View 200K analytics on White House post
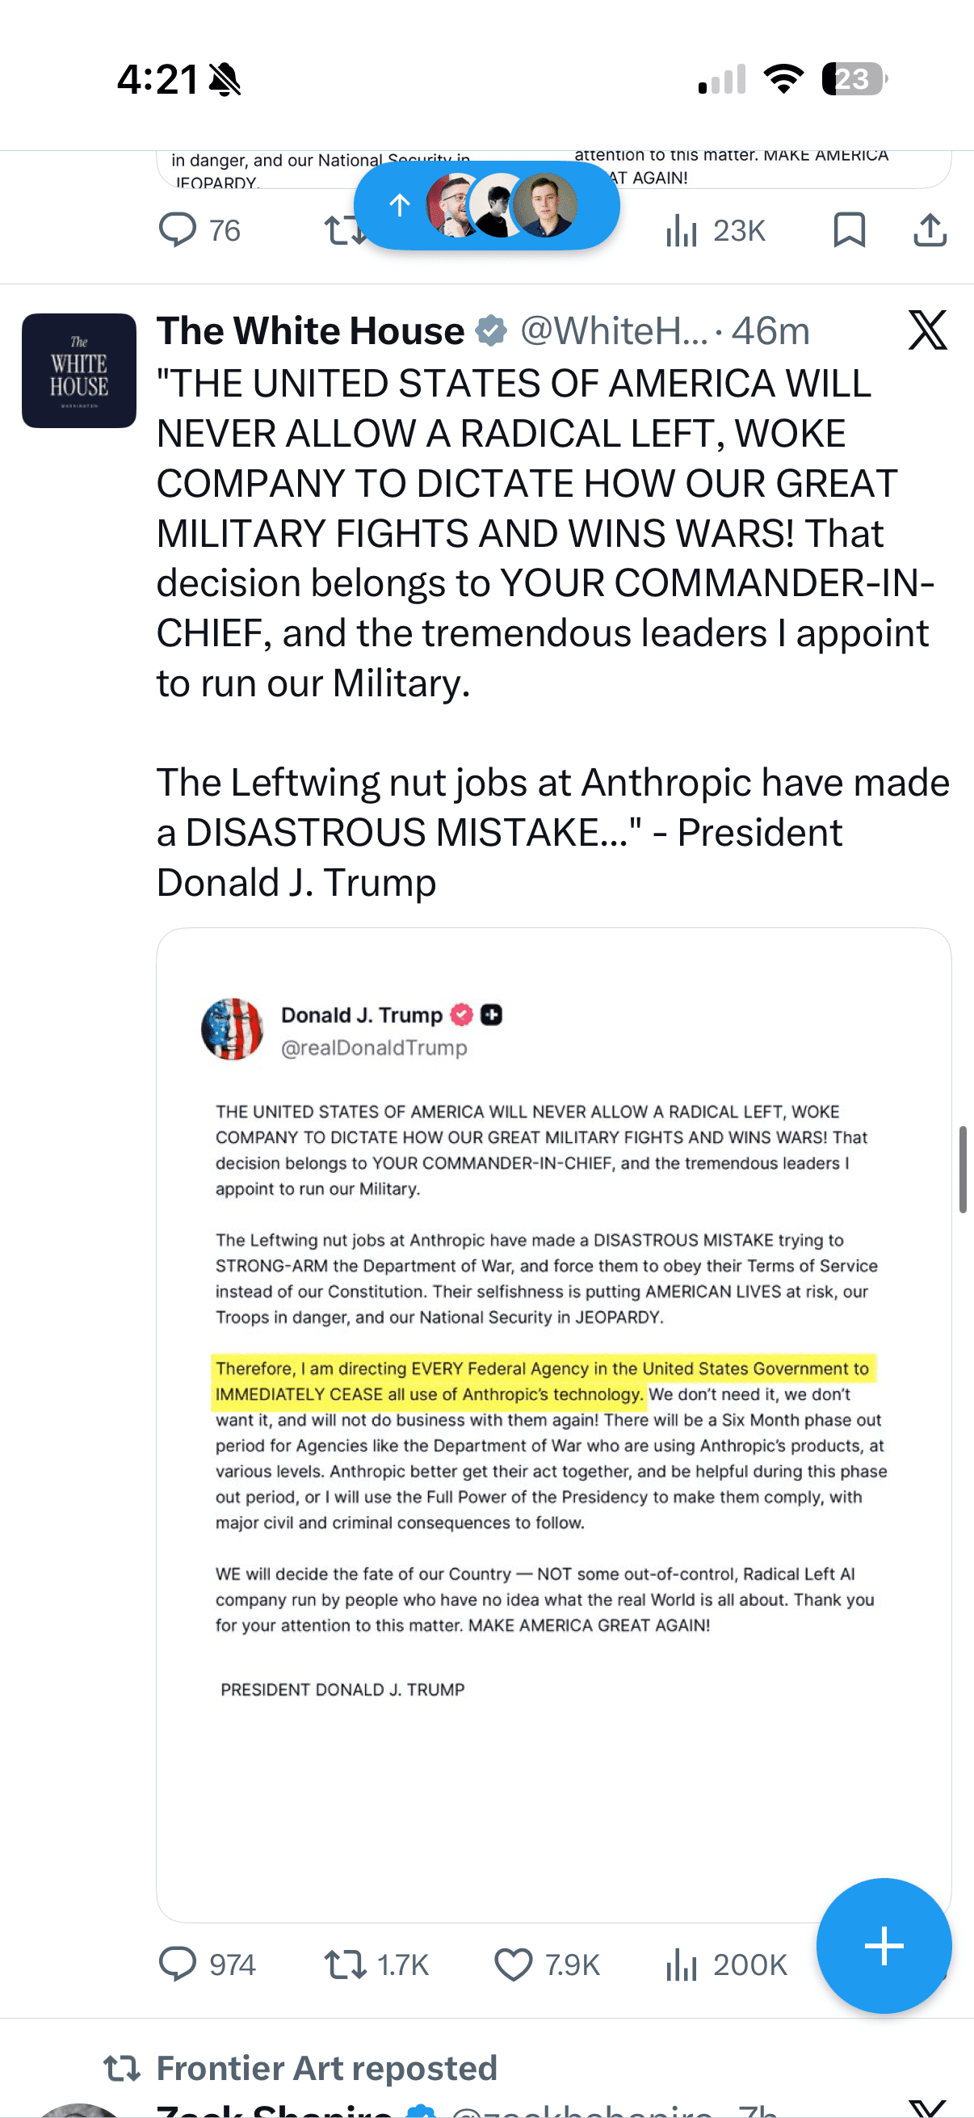The height and width of the screenshot is (2118, 974). coord(725,1965)
